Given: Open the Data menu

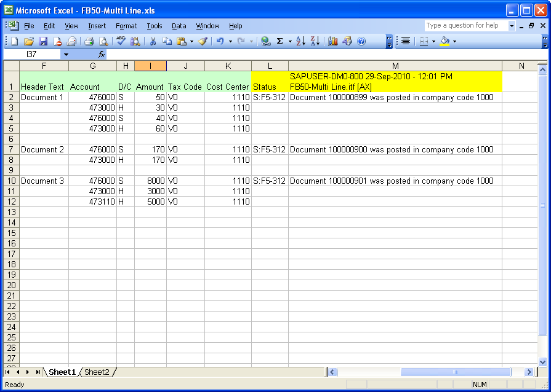Looking at the screenshot, I should (x=179, y=26).
